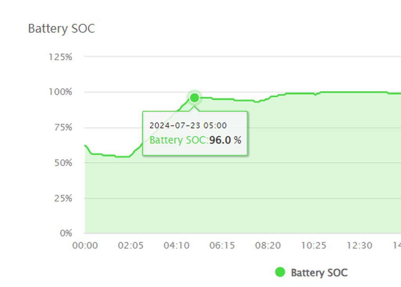
Task: Click the 04:10 time axis label
Action: pyautogui.click(x=176, y=246)
